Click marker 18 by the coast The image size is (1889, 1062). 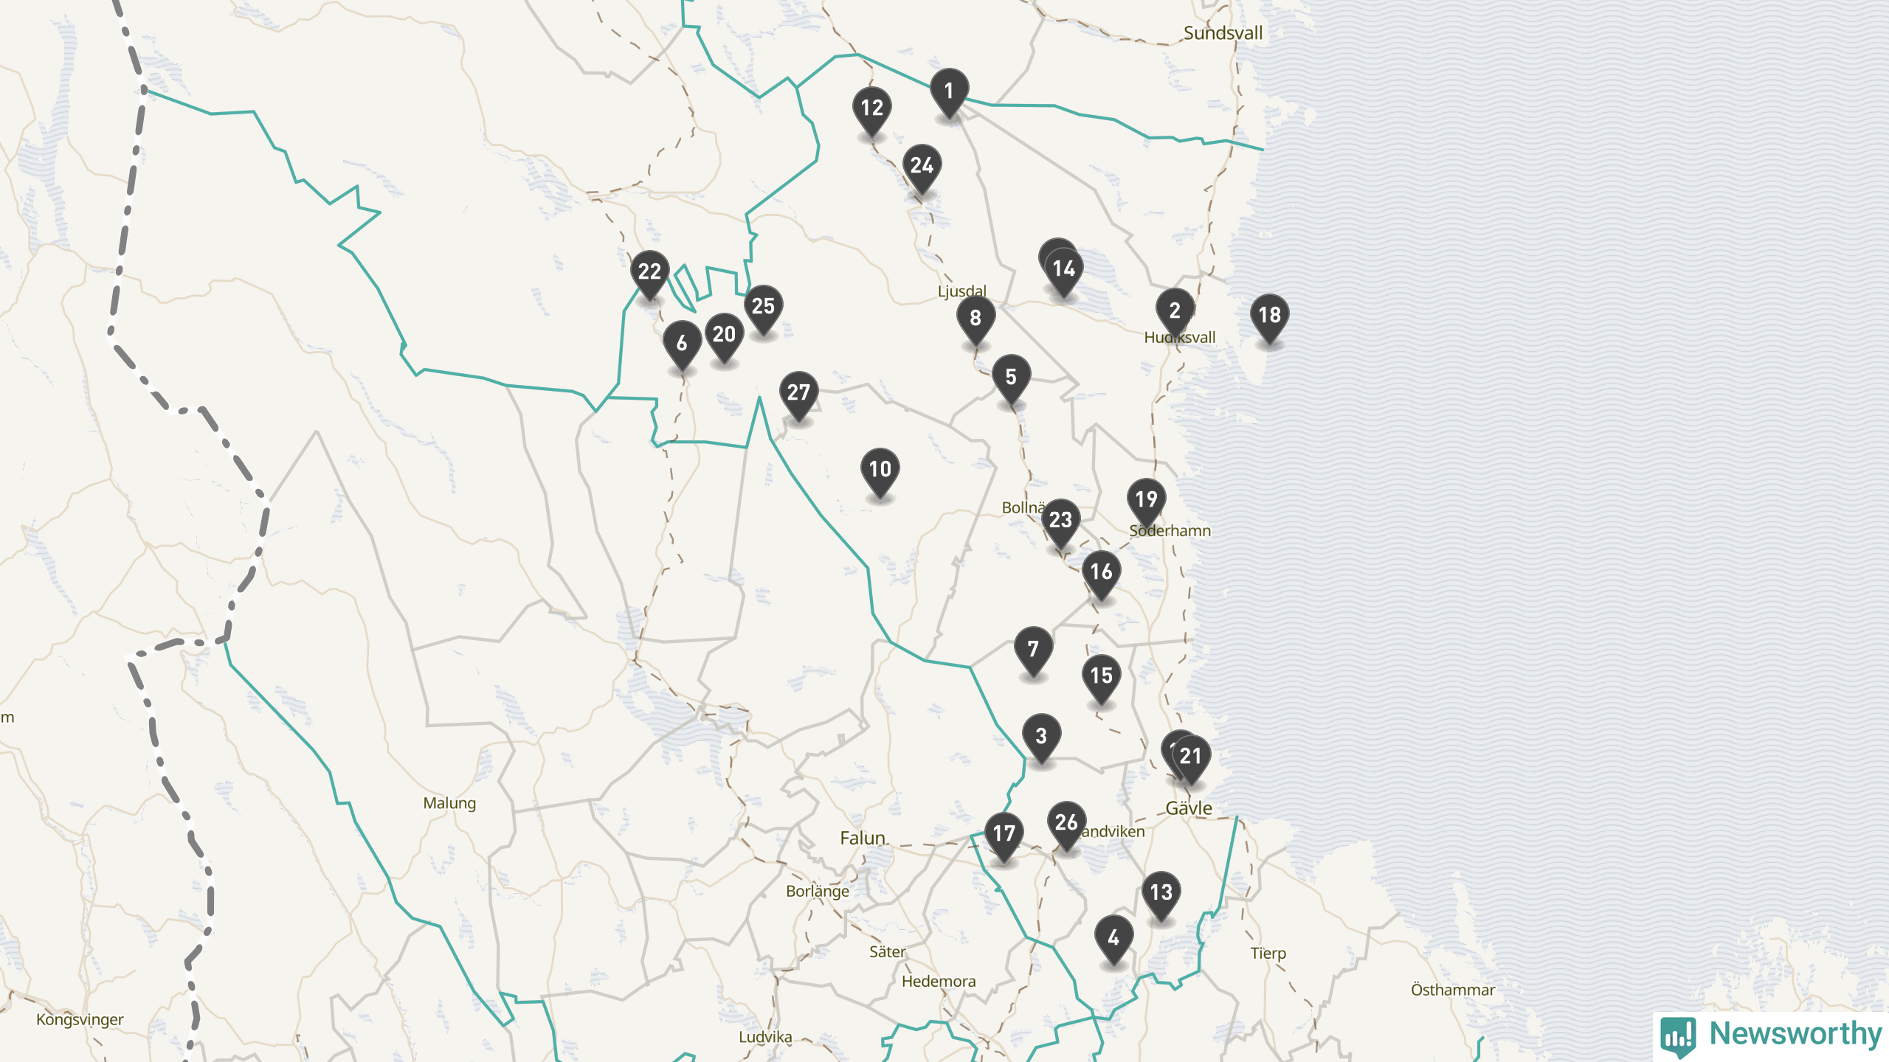1269,316
